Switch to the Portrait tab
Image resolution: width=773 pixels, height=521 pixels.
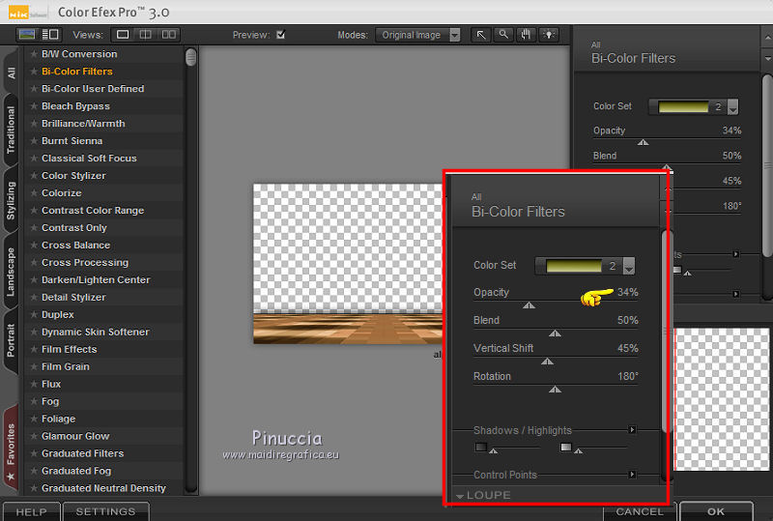pyautogui.click(x=11, y=340)
